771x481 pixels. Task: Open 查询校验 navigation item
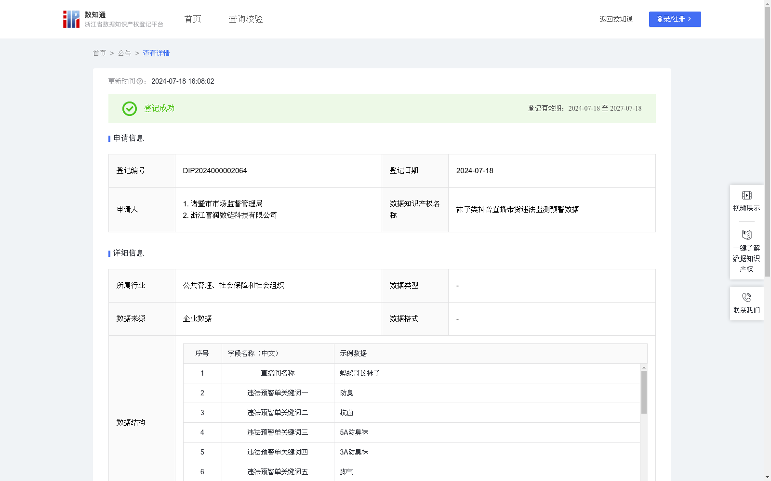point(246,19)
